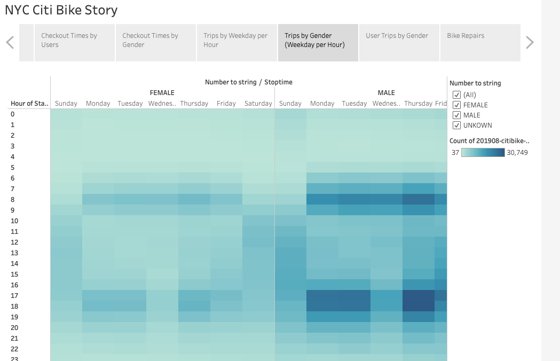Click legend maximum value 30,749
The width and height of the screenshot is (560, 361).
coord(517,153)
